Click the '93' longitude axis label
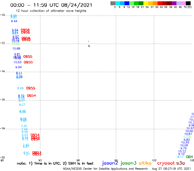 [x=40, y=160]
